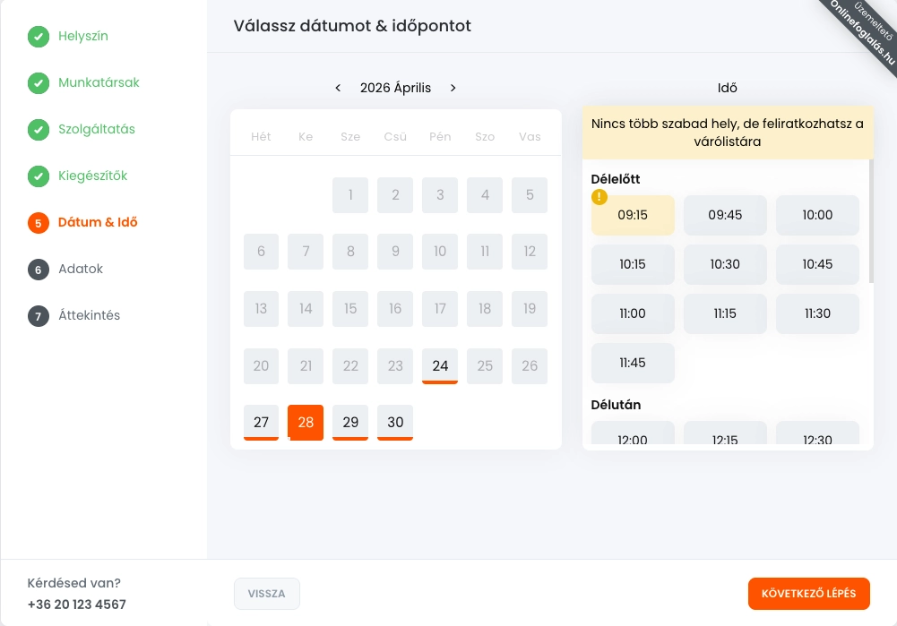Choose the 11:45 time slot
This screenshot has height=626, width=897.
(x=633, y=364)
